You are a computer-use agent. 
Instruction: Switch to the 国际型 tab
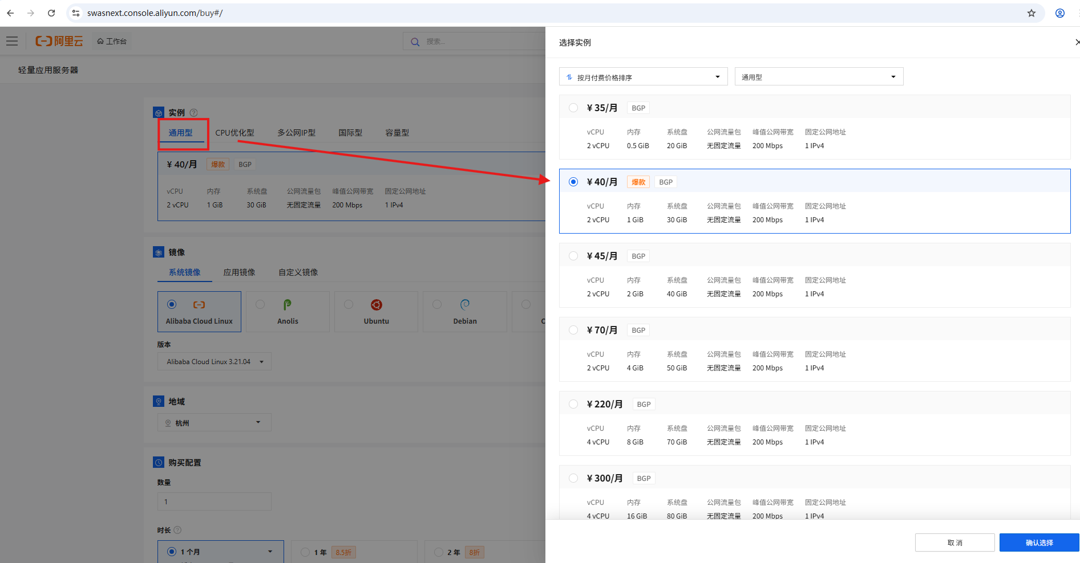pos(350,133)
